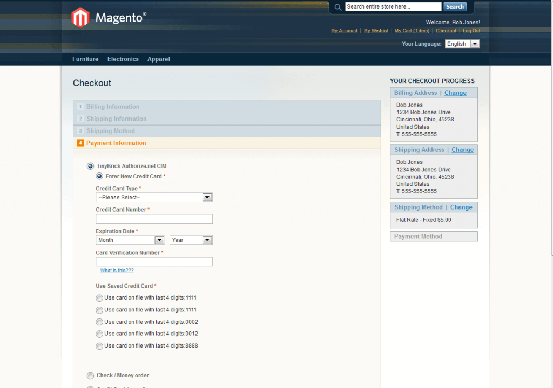Expand the expiration Month dropdown

130,240
